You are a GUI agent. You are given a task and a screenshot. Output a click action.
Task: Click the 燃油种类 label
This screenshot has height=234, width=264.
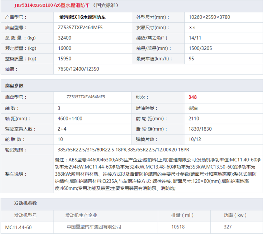click(147, 108)
